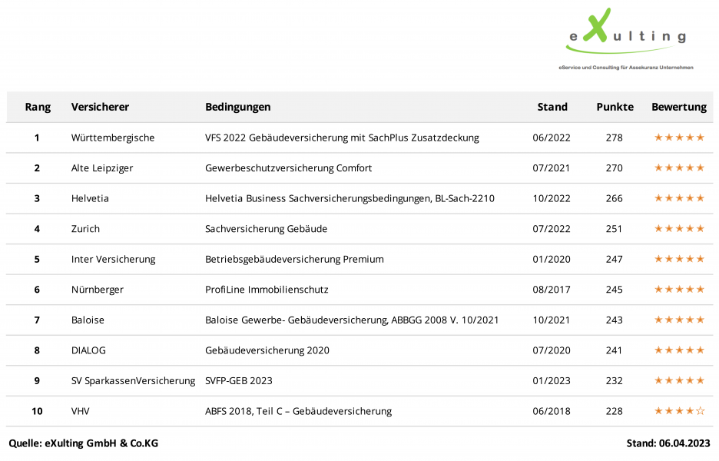Click the star rating for DIALOG
The height and width of the screenshot is (461, 719).
(679, 350)
